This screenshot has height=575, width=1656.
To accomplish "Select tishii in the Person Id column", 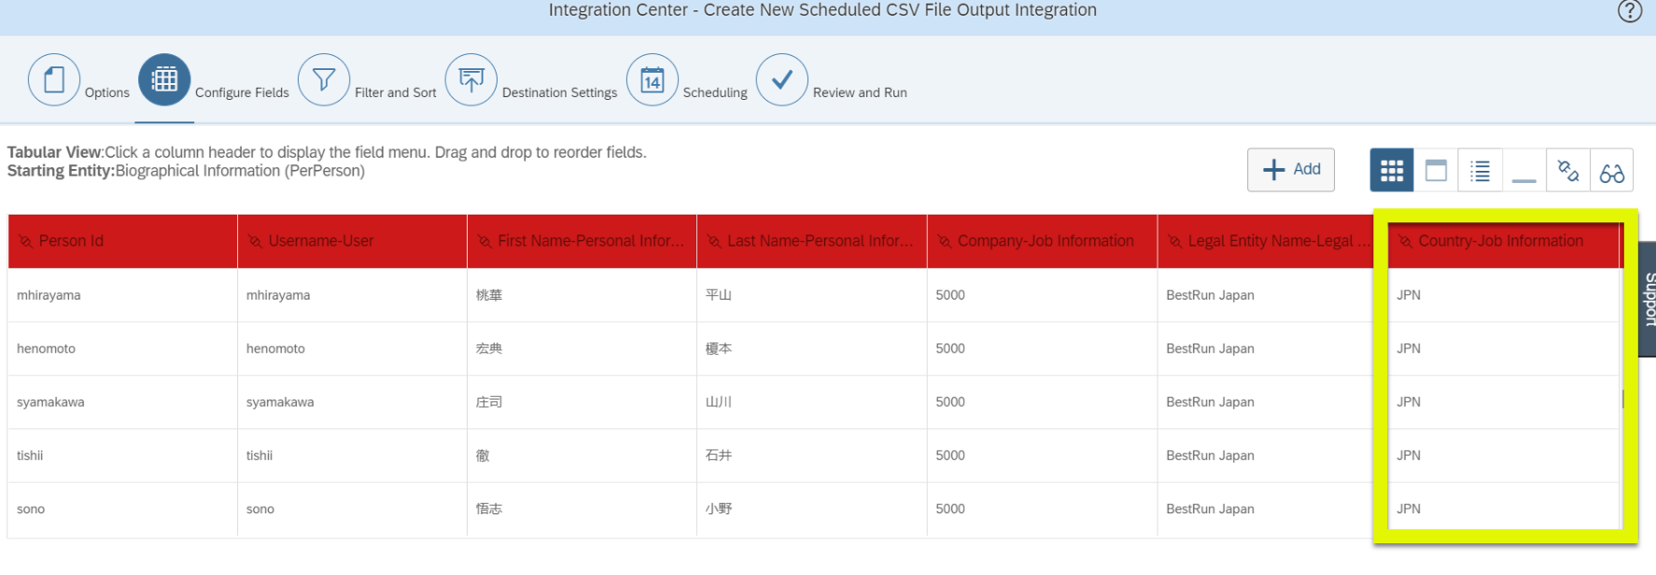I will pyautogui.click(x=30, y=456).
